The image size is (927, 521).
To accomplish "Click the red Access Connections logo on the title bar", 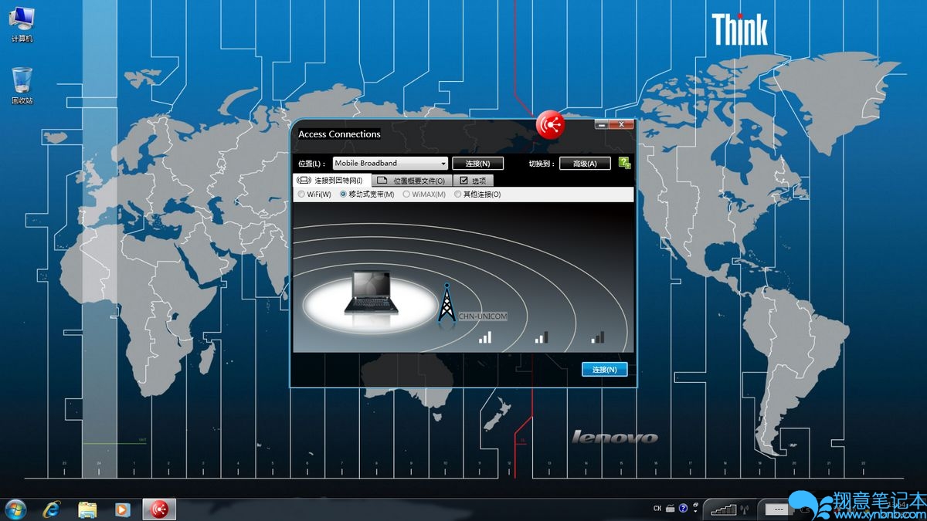I will [x=551, y=124].
